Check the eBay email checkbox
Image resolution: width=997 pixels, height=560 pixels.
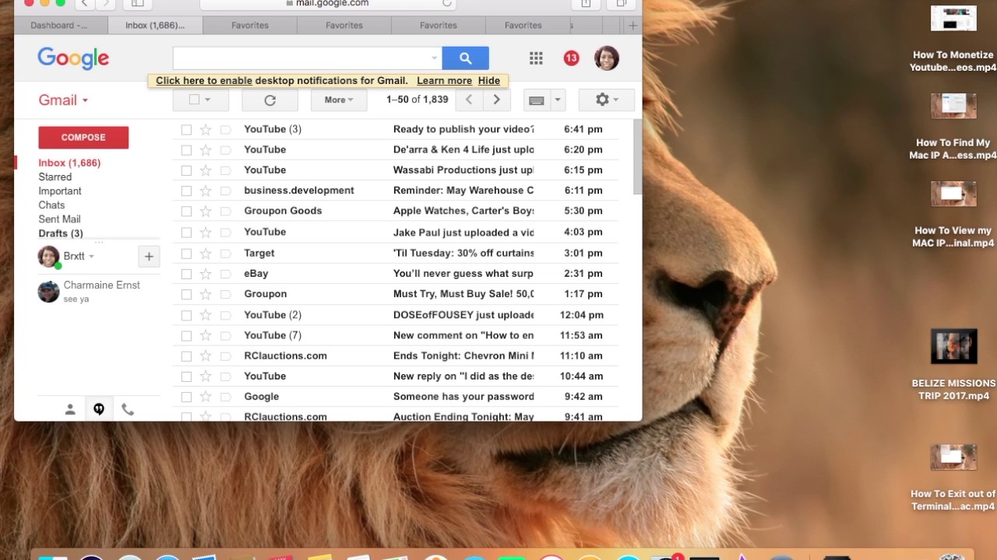(186, 274)
